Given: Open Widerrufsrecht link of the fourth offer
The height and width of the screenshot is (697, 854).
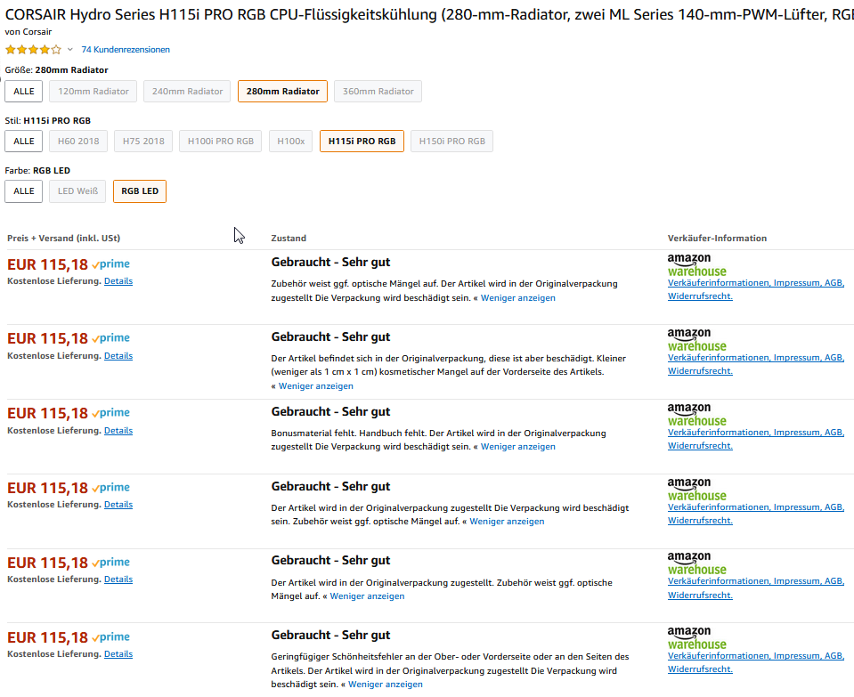Looking at the screenshot, I should coord(700,520).
